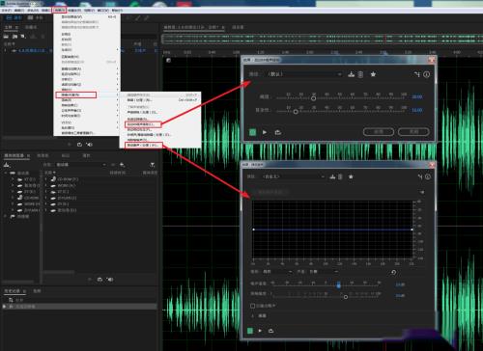
Task: Open channel map editor in Threshold/Complexity dialog
Action: tap(417, 74)
